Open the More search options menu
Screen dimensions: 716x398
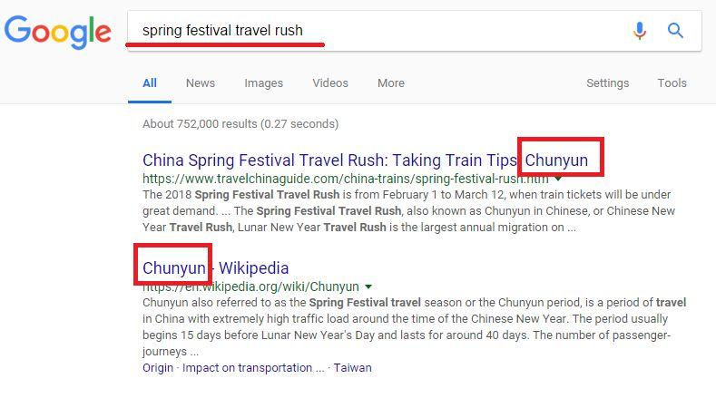point(391,83)
